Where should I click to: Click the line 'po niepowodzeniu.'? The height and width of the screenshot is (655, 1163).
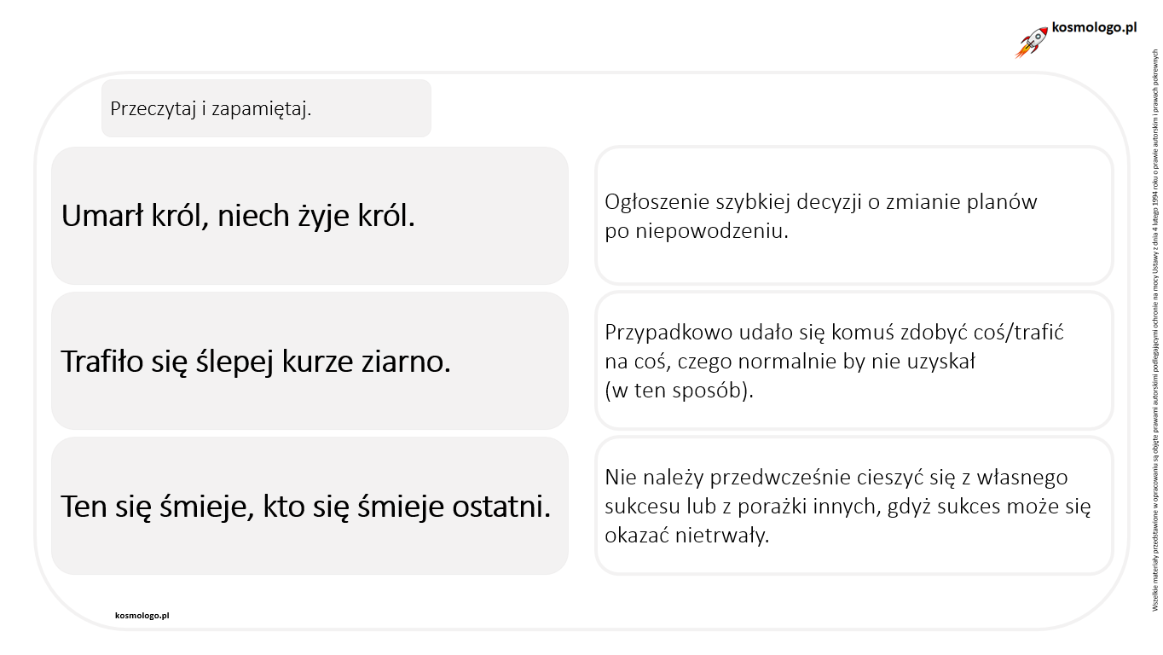[x=697, y=232]
